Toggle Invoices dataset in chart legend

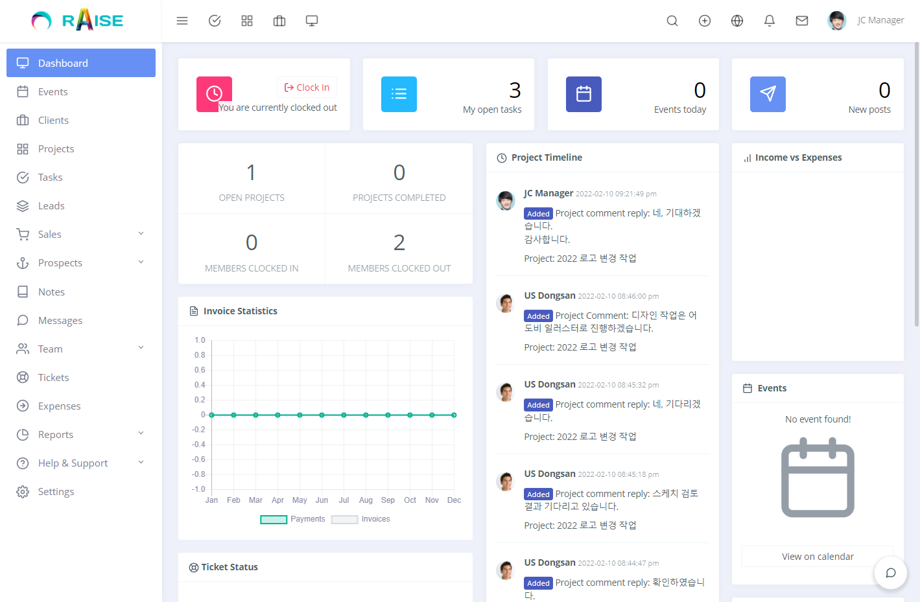coord(360,519)
